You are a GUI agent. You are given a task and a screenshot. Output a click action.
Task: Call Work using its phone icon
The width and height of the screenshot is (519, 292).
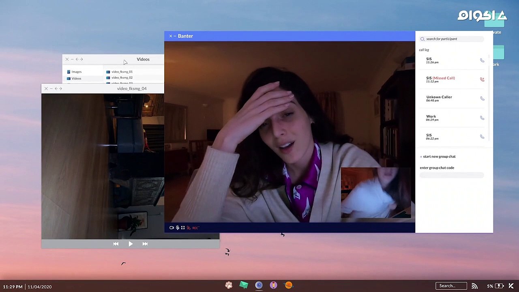click(x=482, y=118)
